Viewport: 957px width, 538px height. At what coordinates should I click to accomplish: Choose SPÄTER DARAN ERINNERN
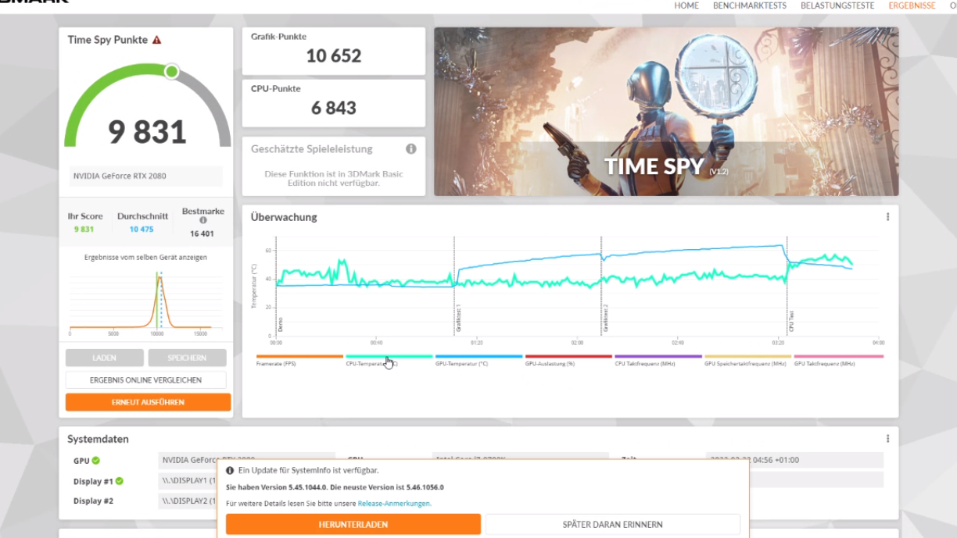coord(612,524)
